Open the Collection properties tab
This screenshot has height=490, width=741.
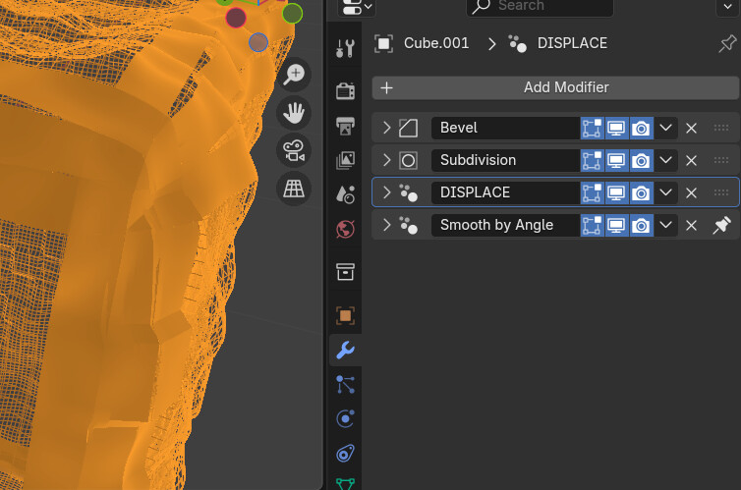(346, 272)
